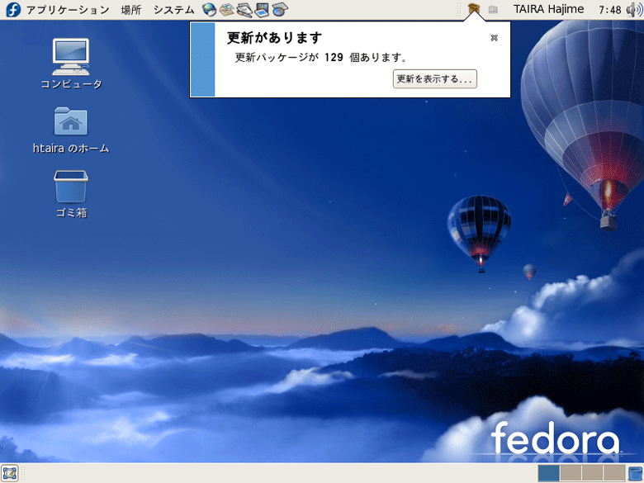Viewport: 644px width, 483px height.
Task: Expand the 7:48 clock calendar
Action: 609,10
